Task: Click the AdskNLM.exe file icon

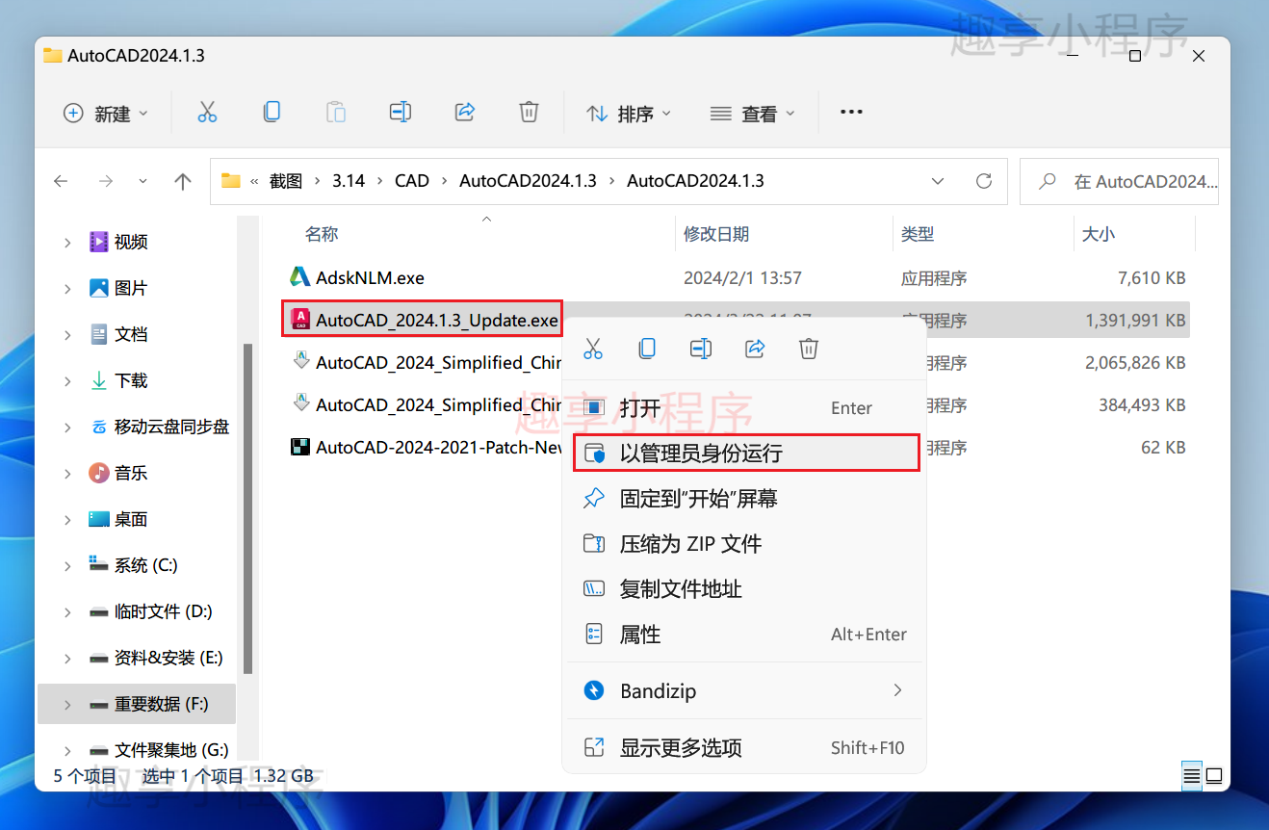Action: (300, 277)
